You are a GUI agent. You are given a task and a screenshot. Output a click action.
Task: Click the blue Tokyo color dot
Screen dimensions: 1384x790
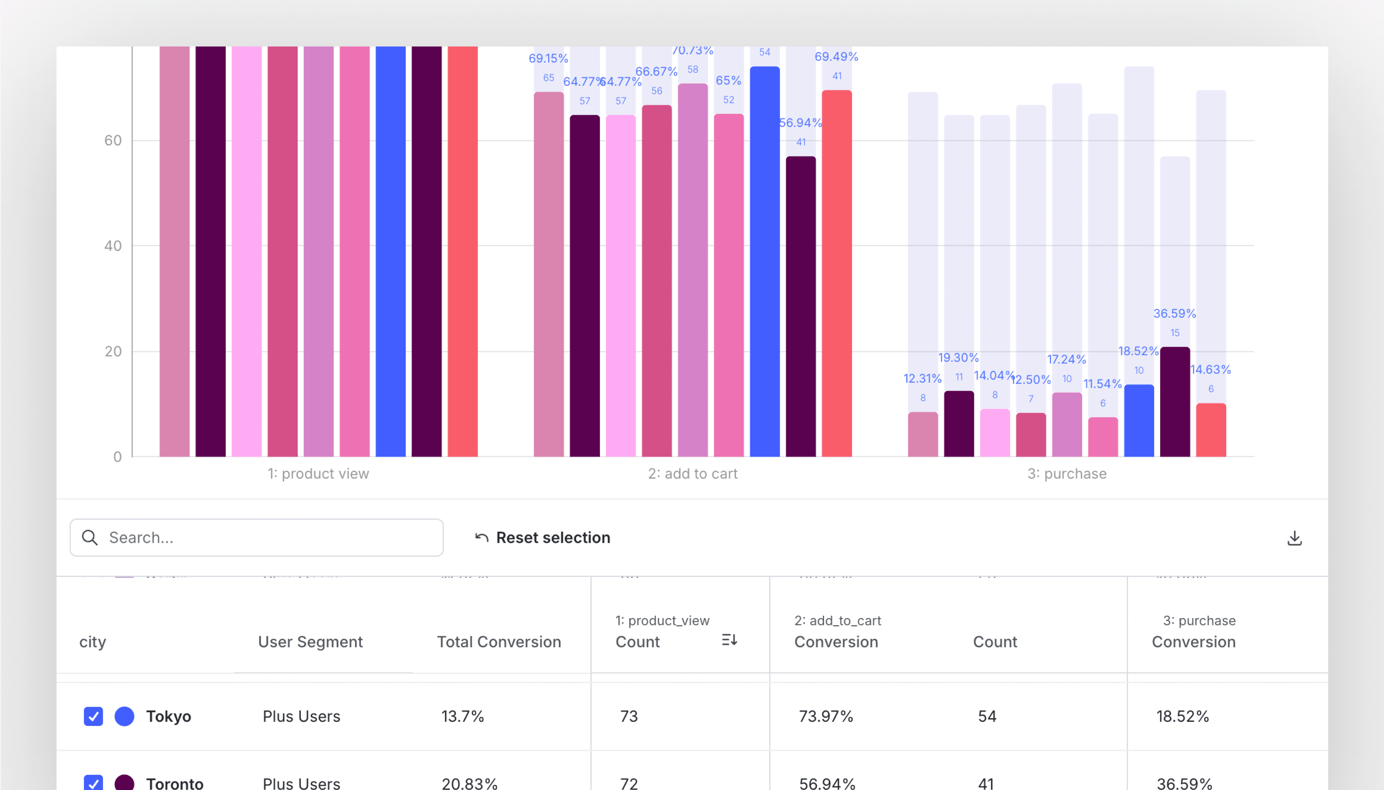[124, 716]
